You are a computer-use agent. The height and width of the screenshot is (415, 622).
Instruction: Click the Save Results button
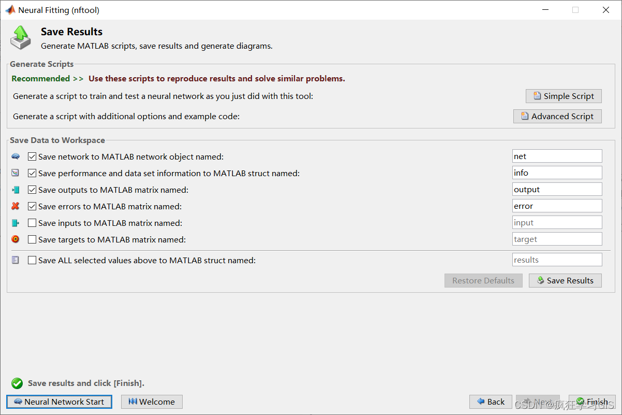[x=565, y=280]
